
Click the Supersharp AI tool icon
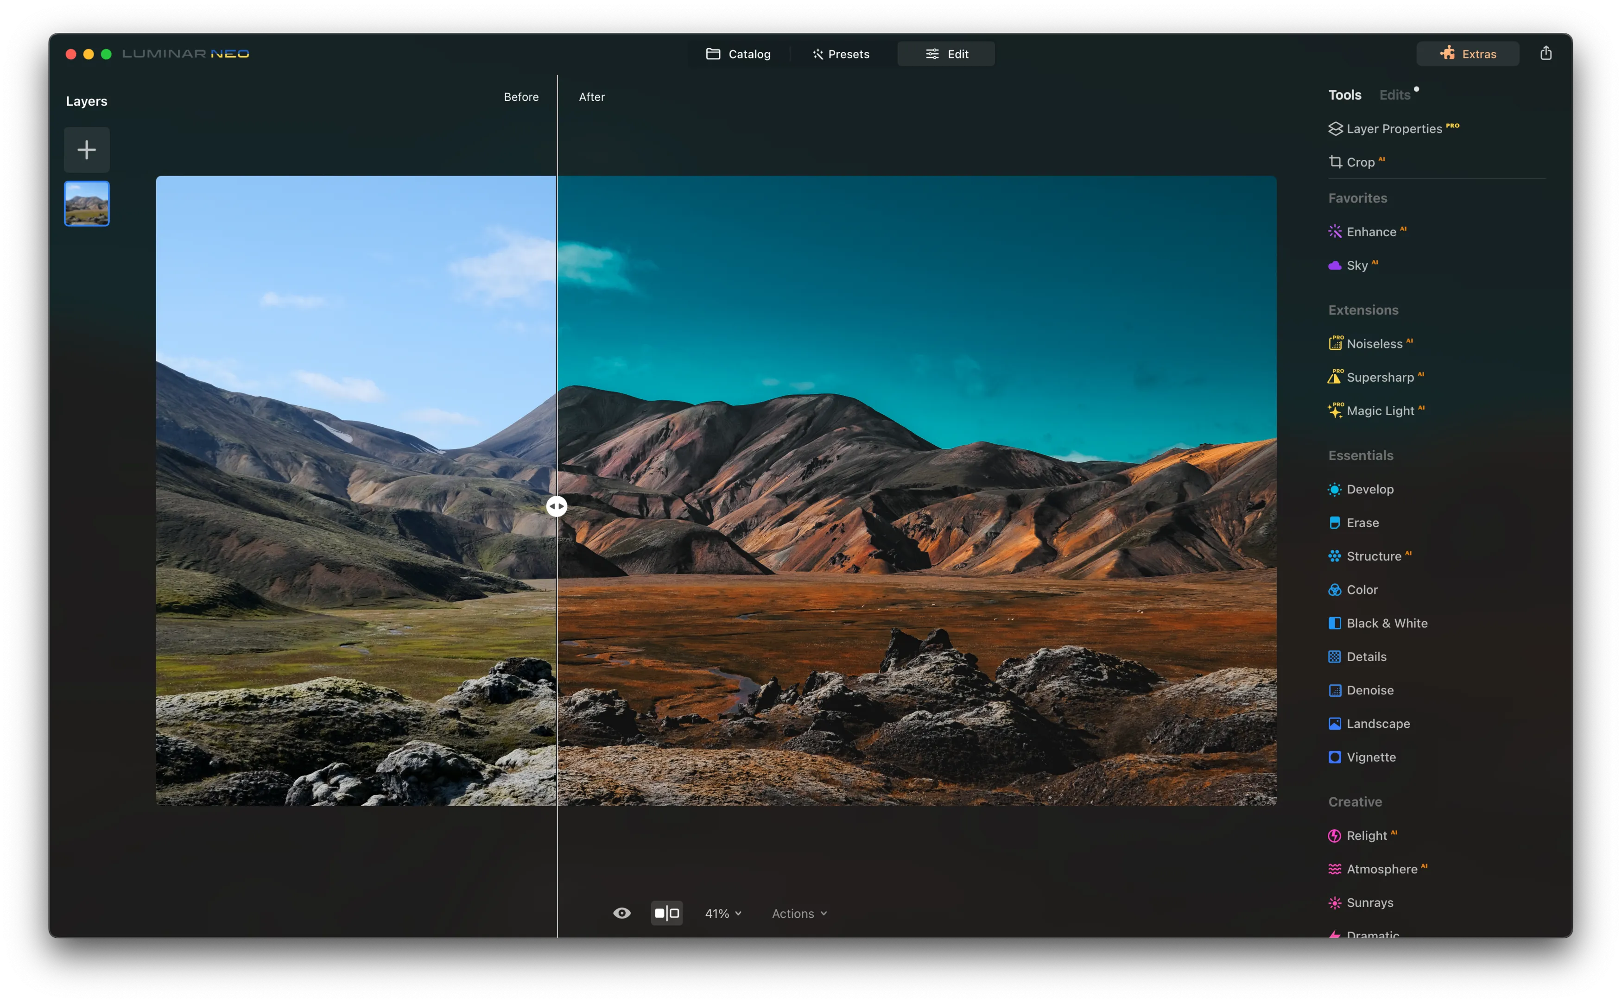(x=1335, y=377)
